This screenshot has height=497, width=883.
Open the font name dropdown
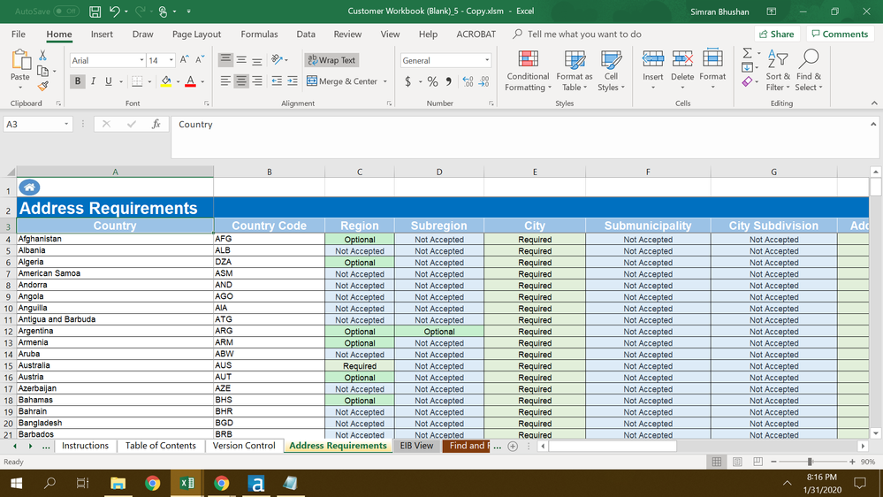point(141,60)
